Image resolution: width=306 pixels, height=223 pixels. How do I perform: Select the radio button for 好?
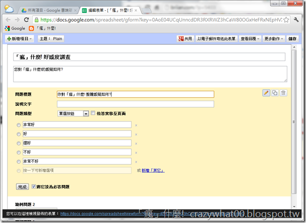coord(19,134)
